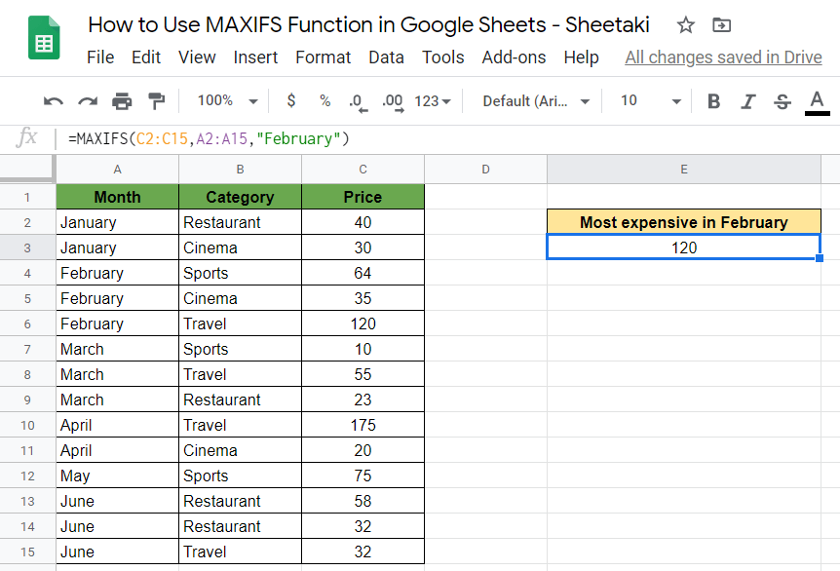Open the move to folder icon
This screenshot has width=840, height=571.
pyautogui.click(x=722, y=24)
